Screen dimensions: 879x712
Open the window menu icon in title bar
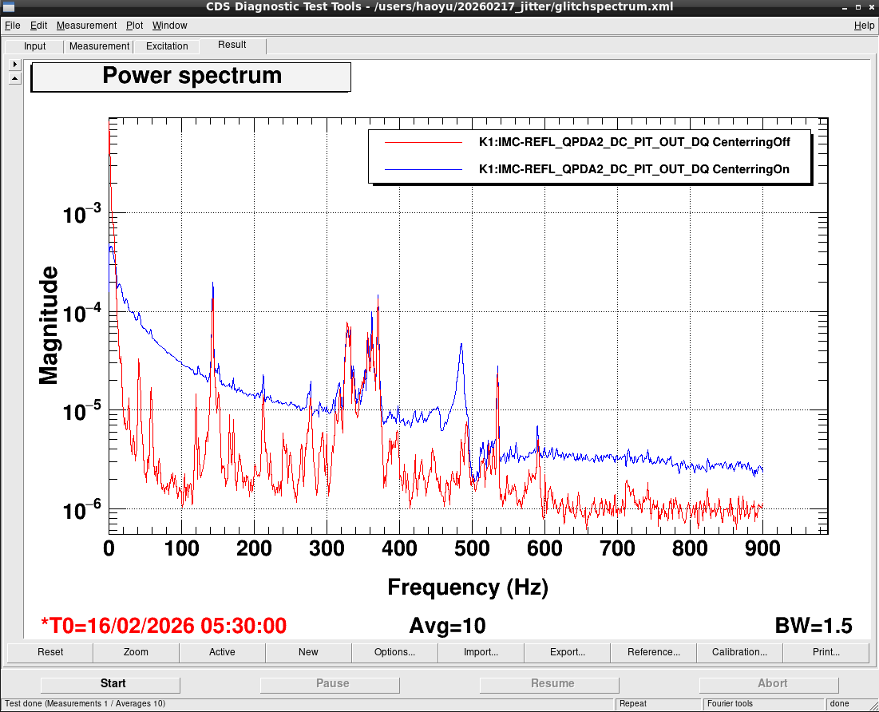(9, 6)
